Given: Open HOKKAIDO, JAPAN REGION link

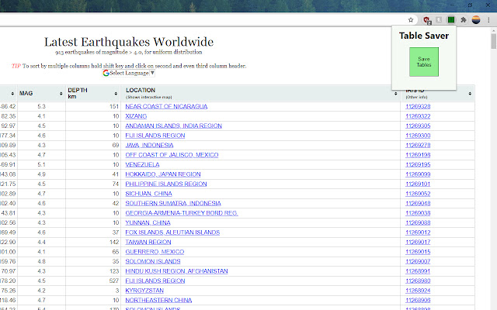Looking at the screenshot, I should click(163, 174).
